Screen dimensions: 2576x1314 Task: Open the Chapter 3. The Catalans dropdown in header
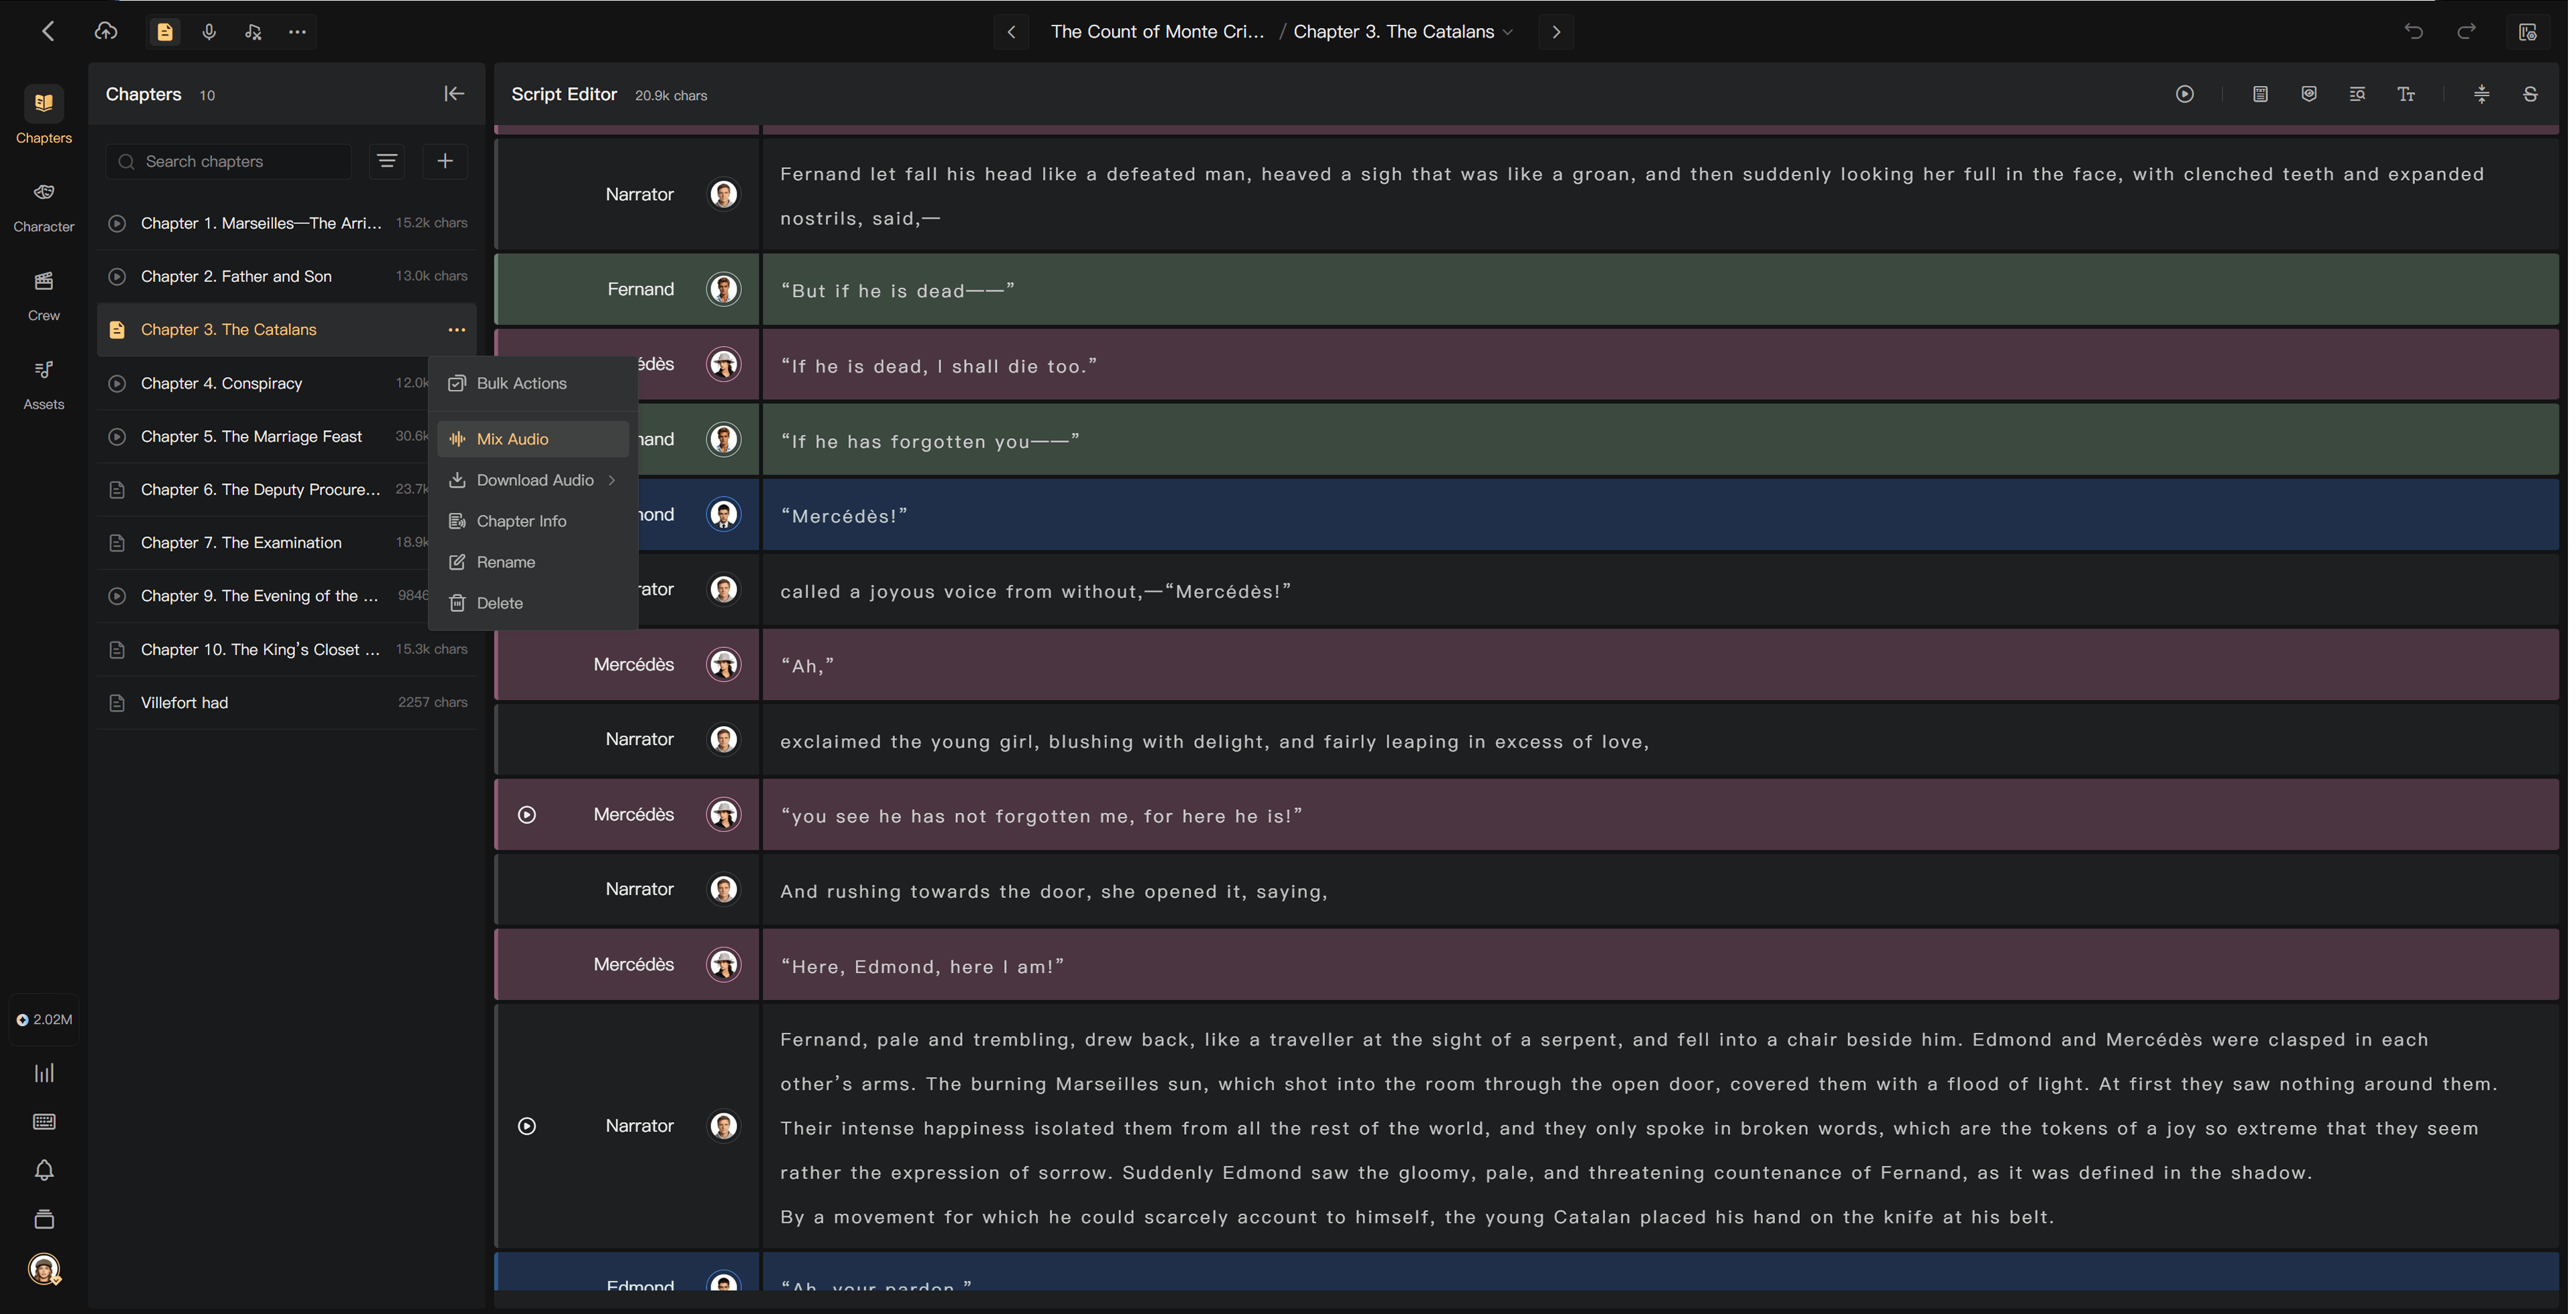point(1403,32)
